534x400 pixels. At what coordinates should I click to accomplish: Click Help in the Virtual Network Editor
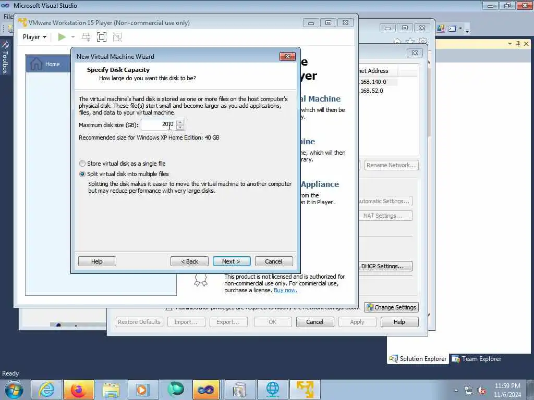399,322
